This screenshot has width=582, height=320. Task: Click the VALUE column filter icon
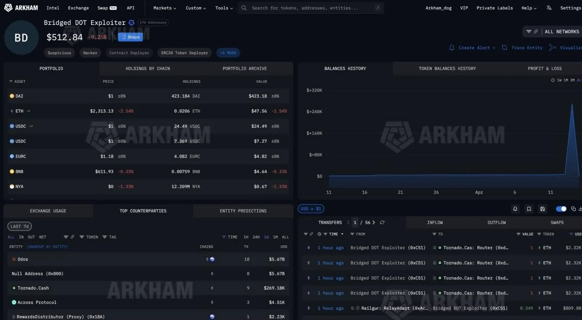518,234
